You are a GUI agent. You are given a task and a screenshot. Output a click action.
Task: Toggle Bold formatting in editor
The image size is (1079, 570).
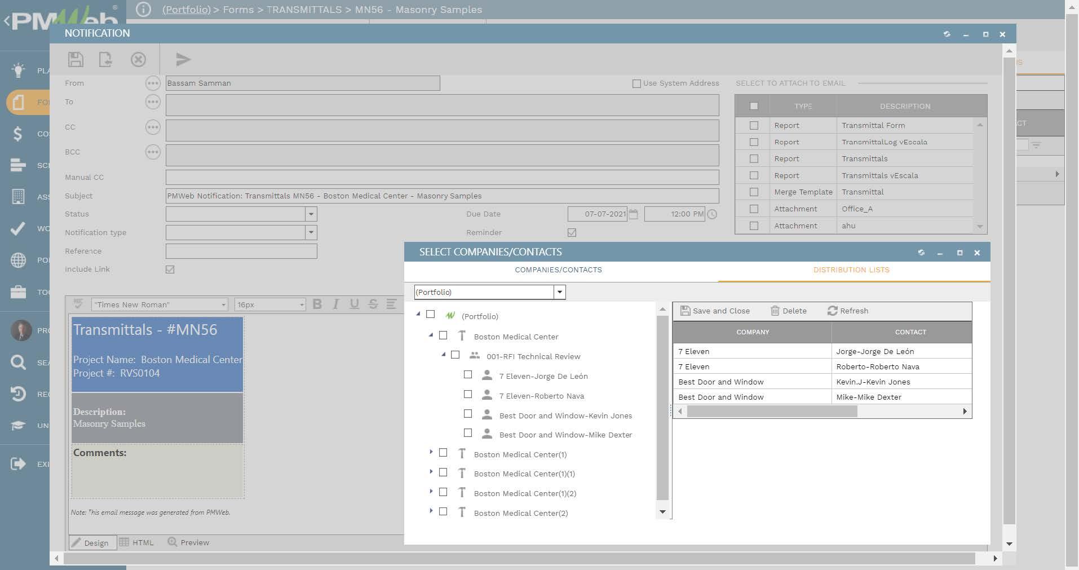317,304
